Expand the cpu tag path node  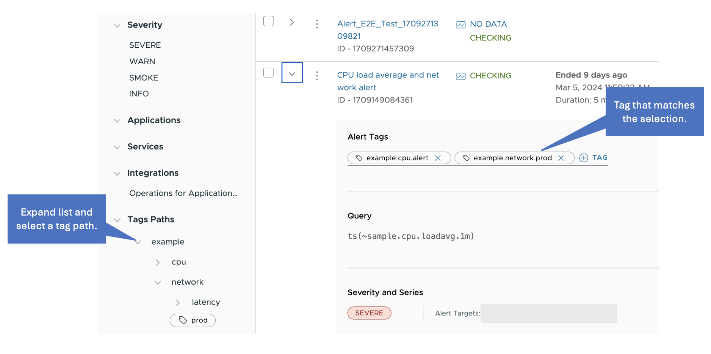158,262
